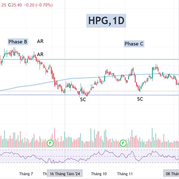Click the 16 Tháng Tám '24 date tag
The width and height of the screenshot is (179, 179).
pos(65,174)
